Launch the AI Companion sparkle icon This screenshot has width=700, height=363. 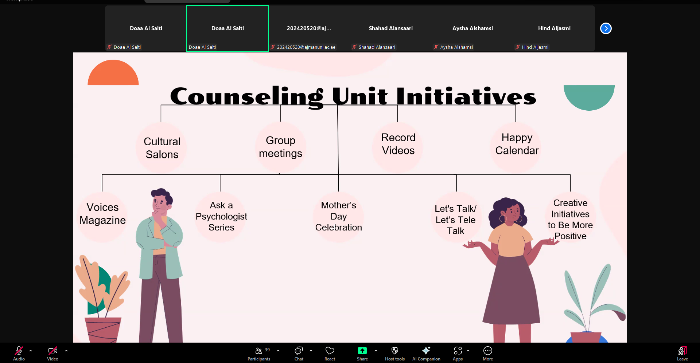coord(426,351)
